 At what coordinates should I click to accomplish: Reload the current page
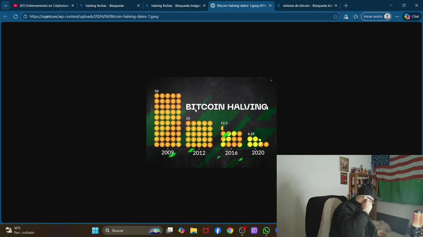[x=16, y=16]
